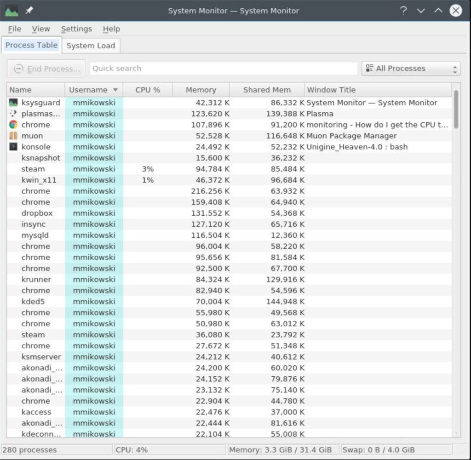Click the pin window icon
This screenshot has width=471, height=460.
click(29, 10)
